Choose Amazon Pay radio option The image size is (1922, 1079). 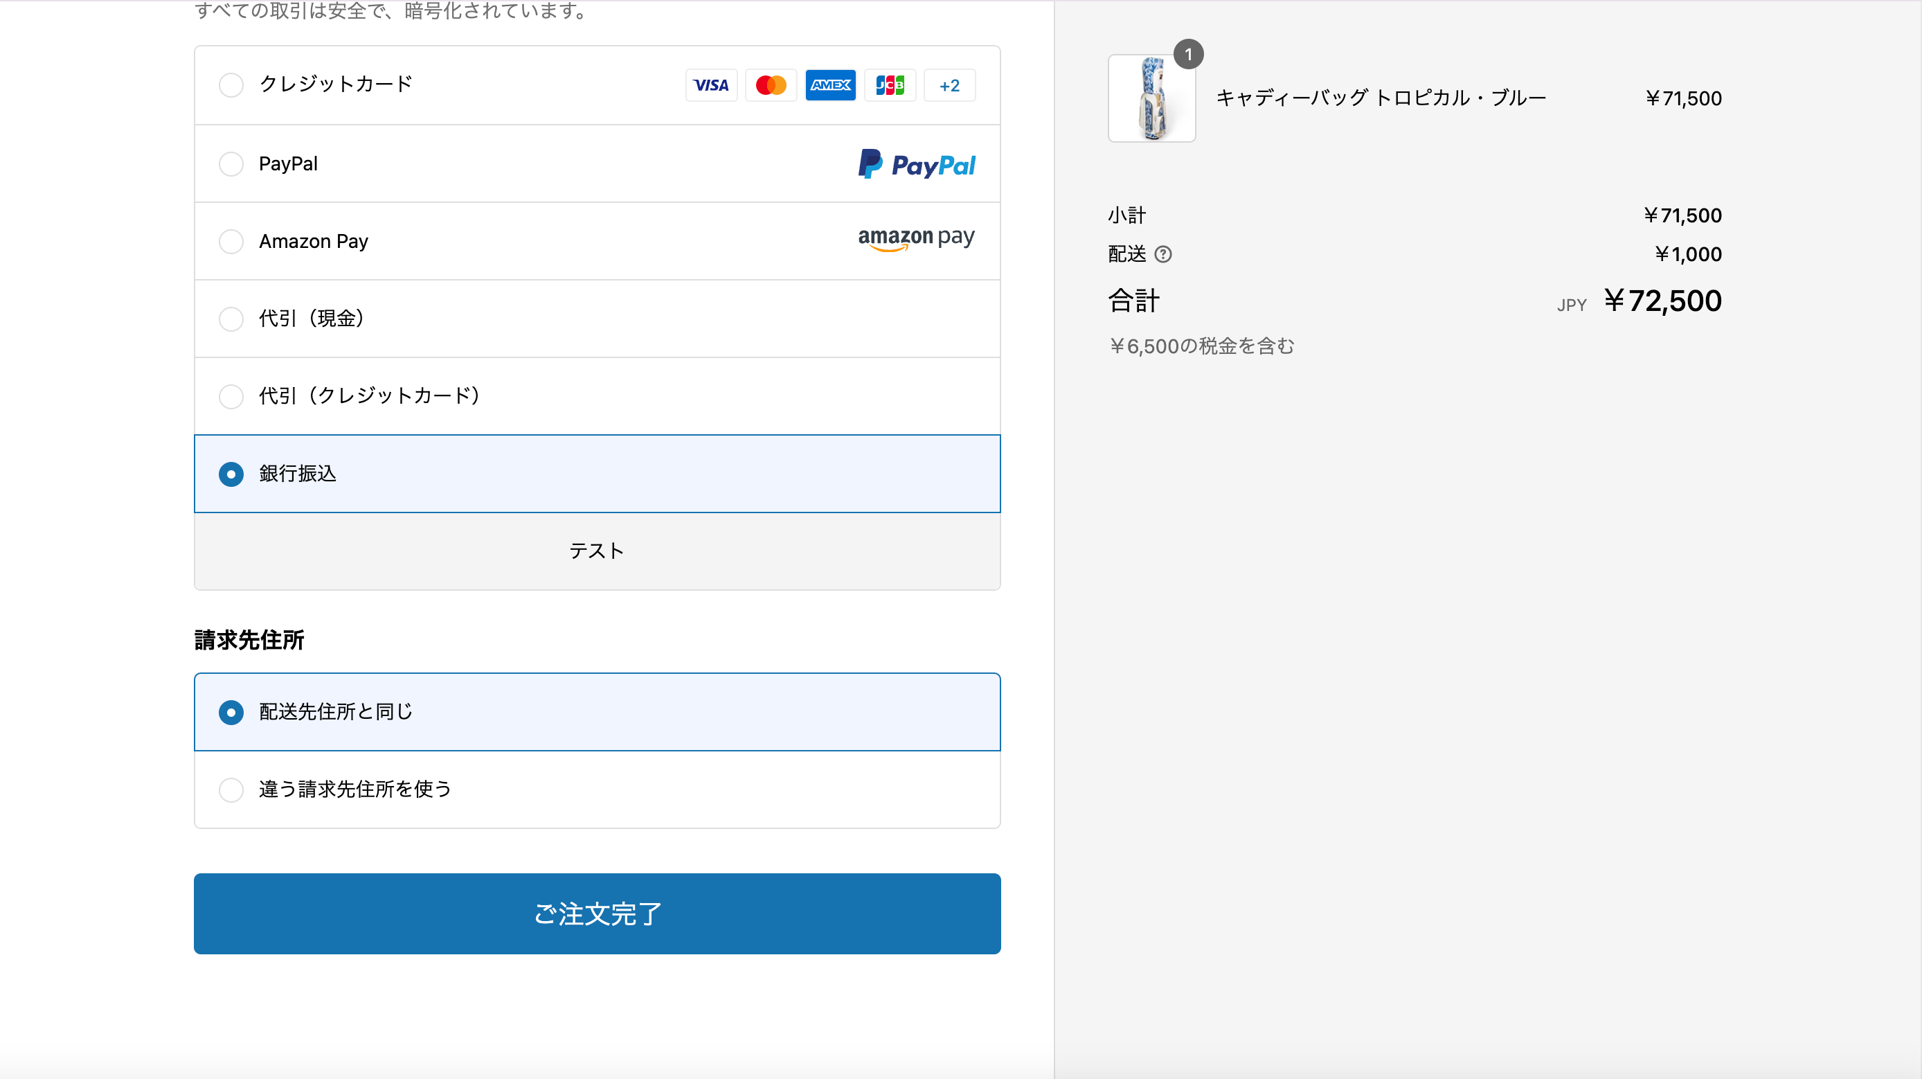tap(231, 242)
